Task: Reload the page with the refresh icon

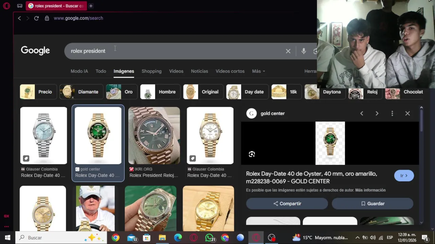Action: (x=36, y=18)
